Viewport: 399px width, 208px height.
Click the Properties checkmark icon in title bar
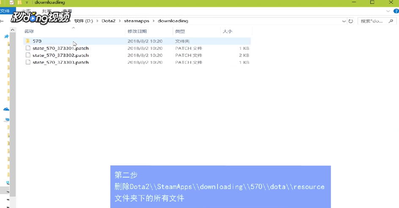[x=12, y=3]
